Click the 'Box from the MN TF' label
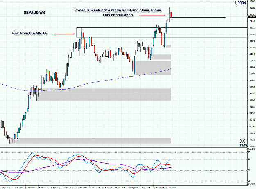 29,33
